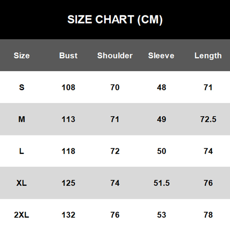
Task: Select bust value 113 for size M
Action: pos(68,119)
